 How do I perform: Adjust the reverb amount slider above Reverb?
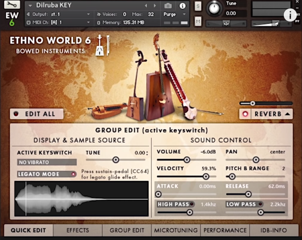pyautogui.click(x=253, y=104)
